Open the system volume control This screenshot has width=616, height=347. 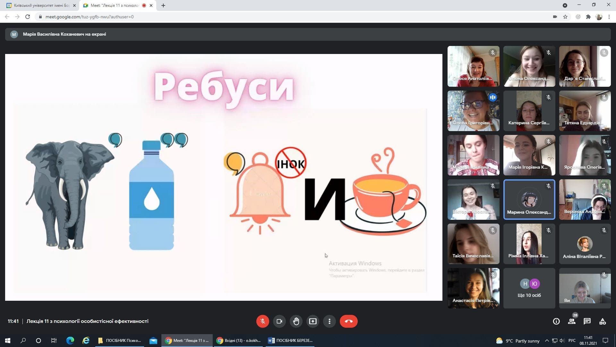tap(562, 341)
